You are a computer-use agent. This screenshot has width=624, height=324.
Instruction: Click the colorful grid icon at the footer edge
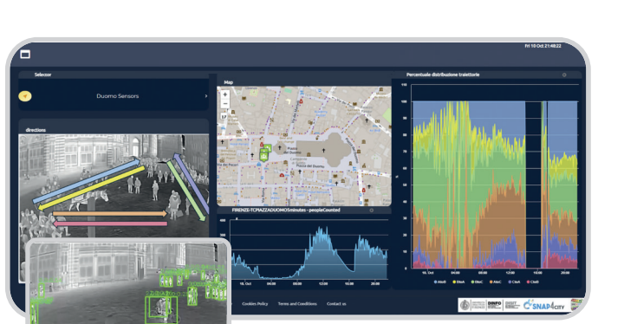576,305
